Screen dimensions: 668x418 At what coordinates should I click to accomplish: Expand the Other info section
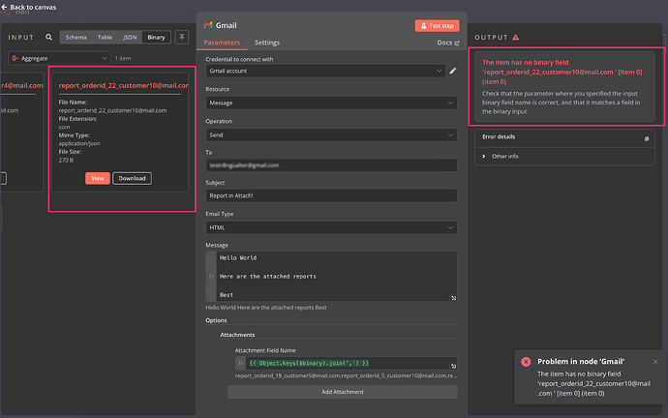501,156
